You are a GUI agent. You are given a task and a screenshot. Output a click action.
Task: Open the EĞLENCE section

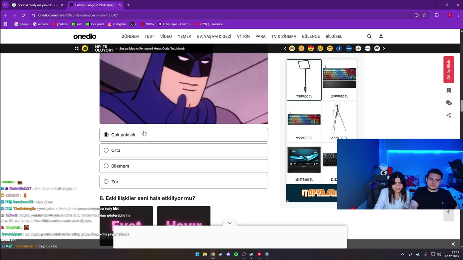311,36
